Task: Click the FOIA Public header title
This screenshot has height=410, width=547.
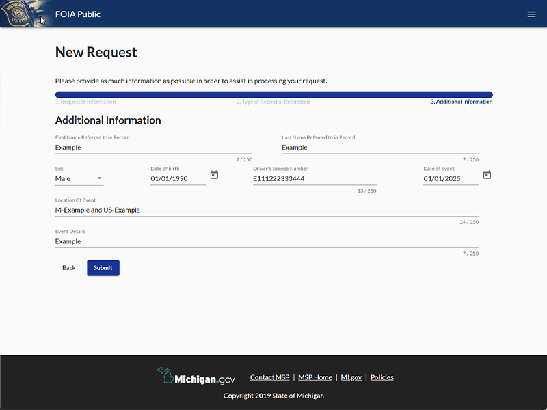Action: point(78,14)
